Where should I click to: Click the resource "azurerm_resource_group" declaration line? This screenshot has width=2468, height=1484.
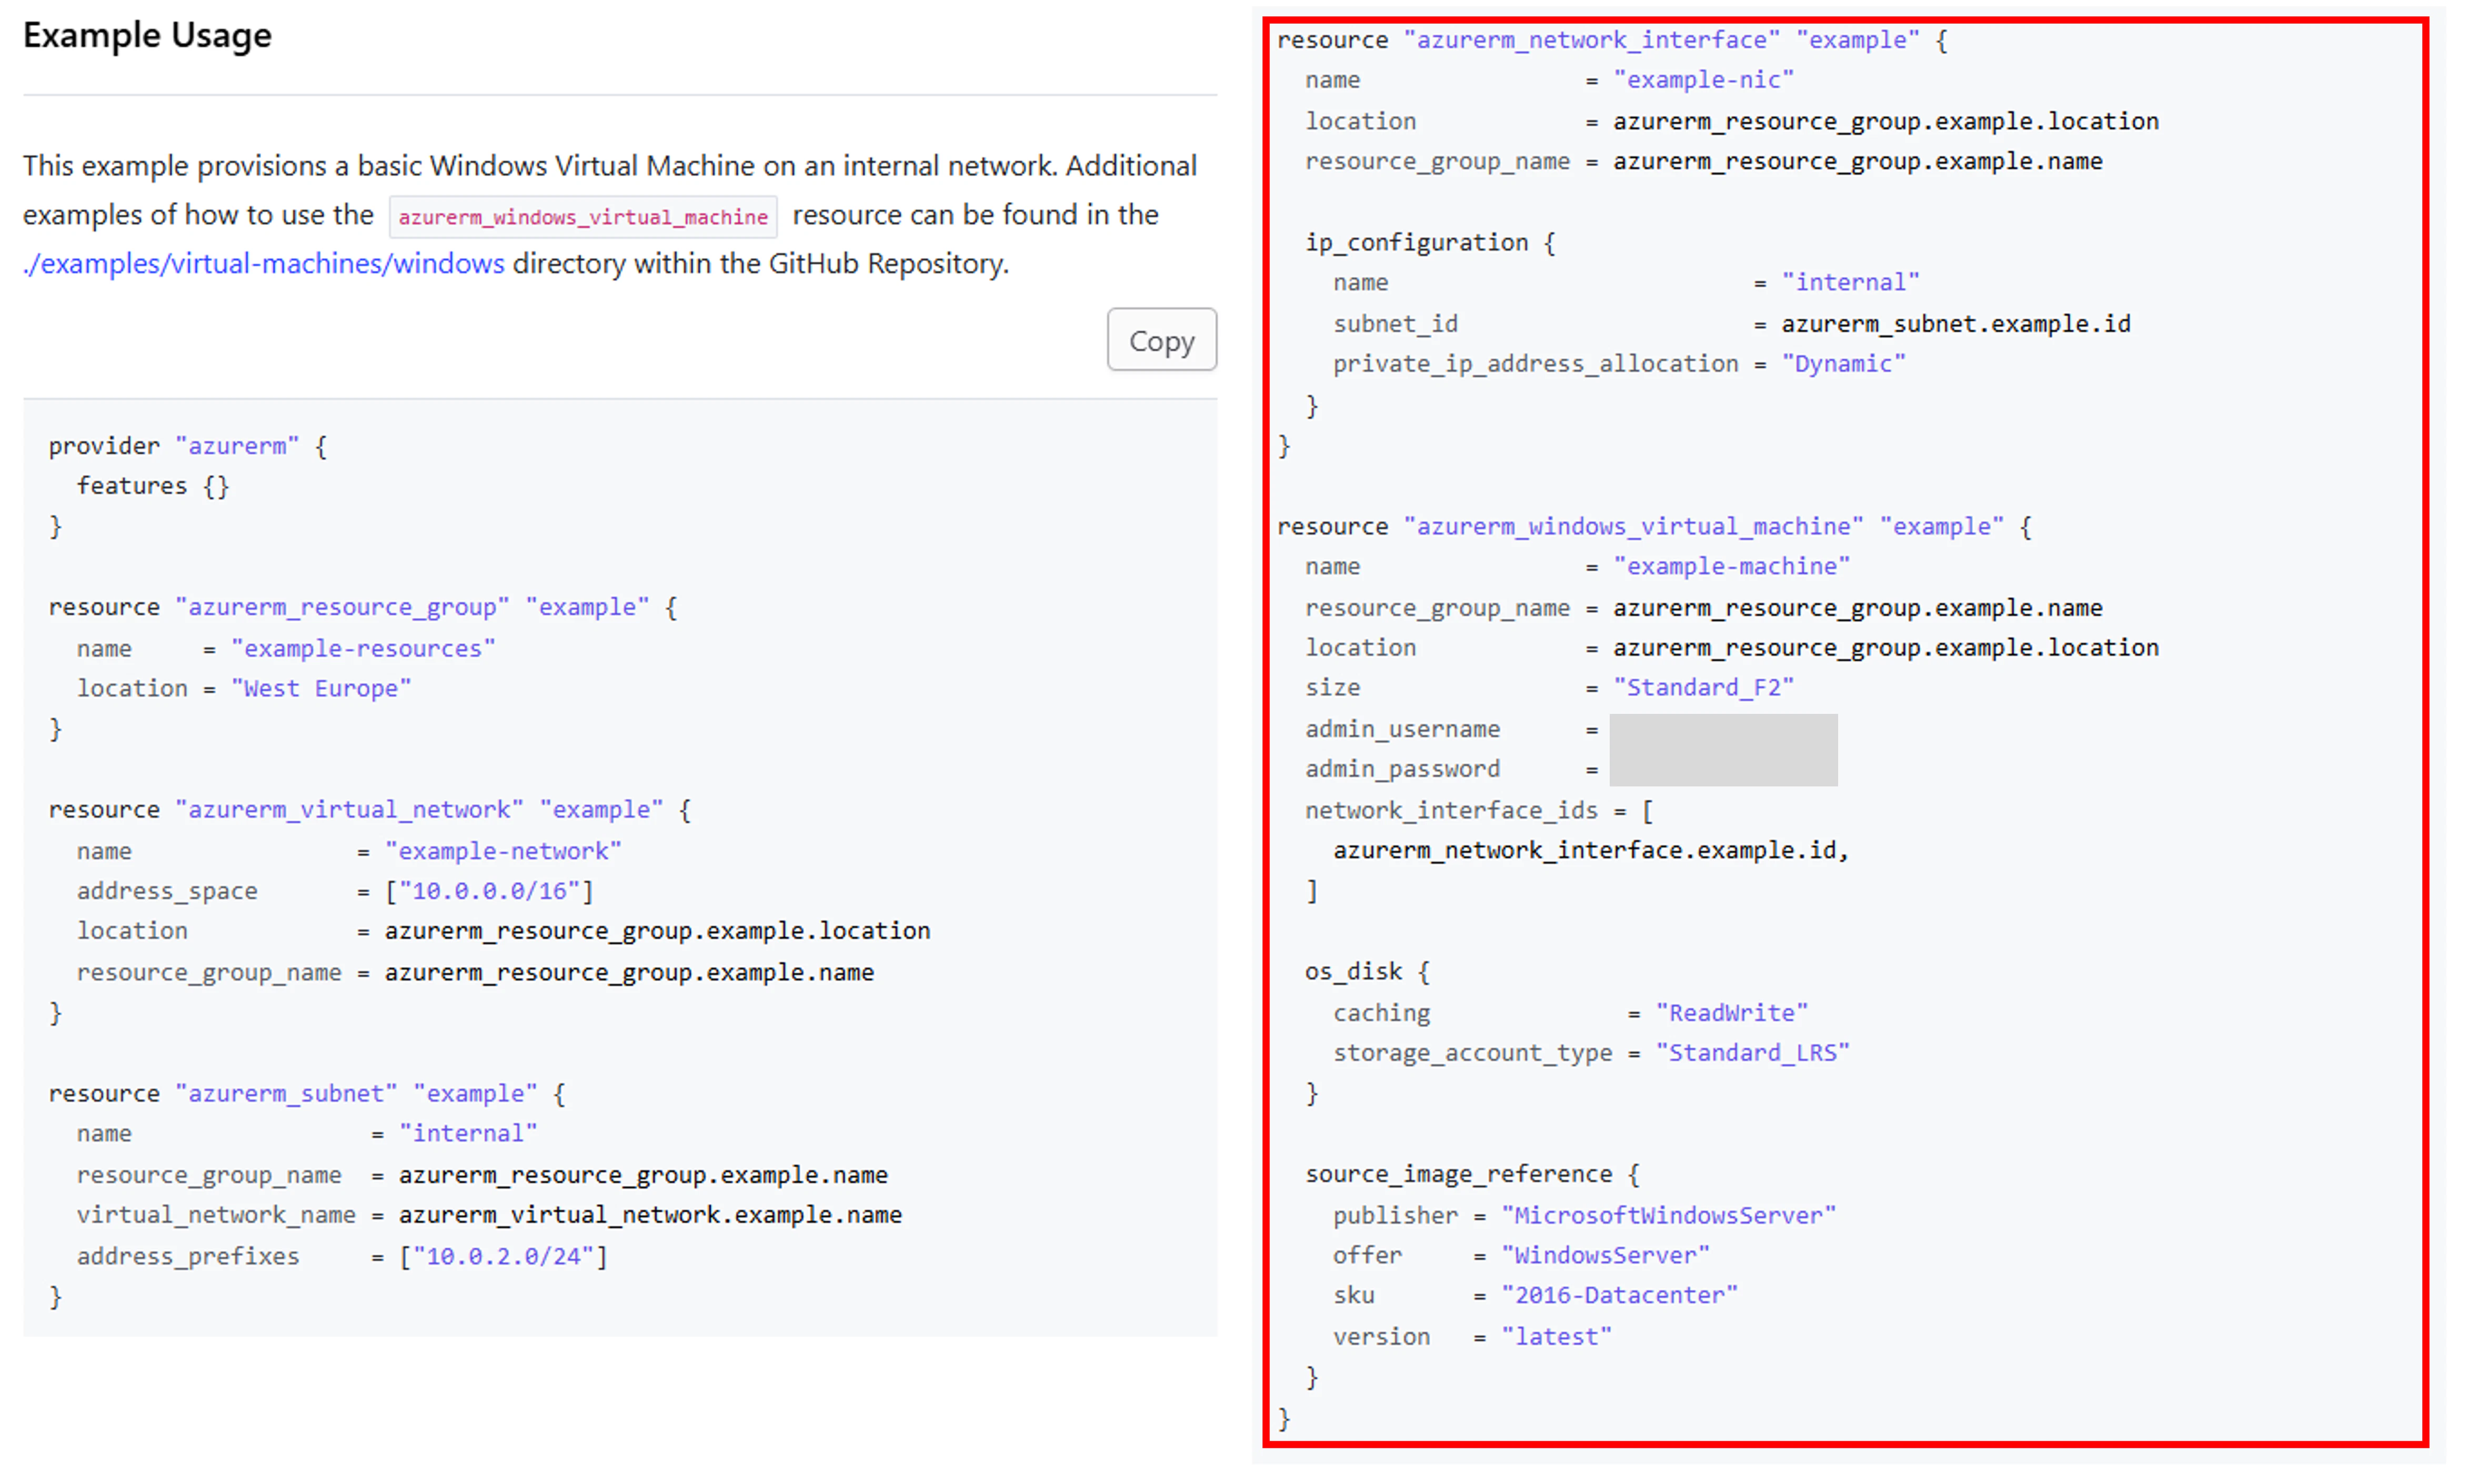tap(363, 607)
